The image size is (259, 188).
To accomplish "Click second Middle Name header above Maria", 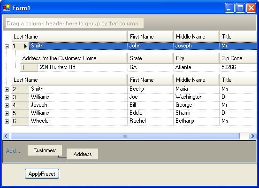I will click(197, 80).
